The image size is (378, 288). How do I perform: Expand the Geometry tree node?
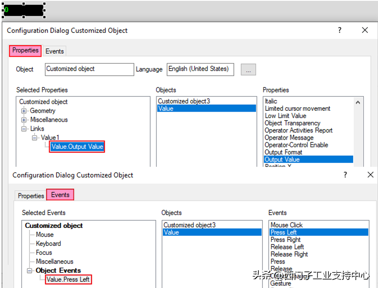24,111
